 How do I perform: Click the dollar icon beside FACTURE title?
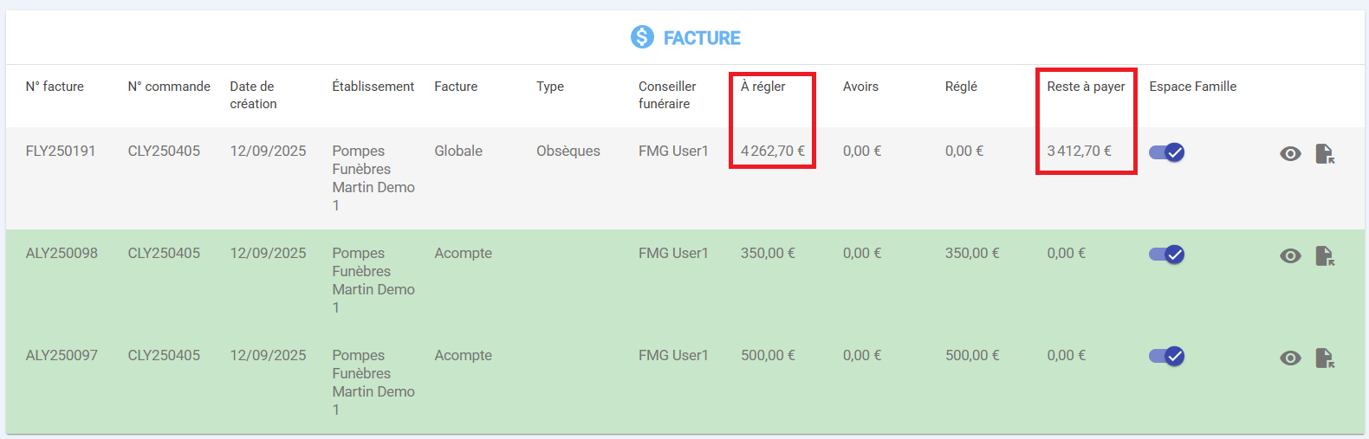[x=642, y=37]
